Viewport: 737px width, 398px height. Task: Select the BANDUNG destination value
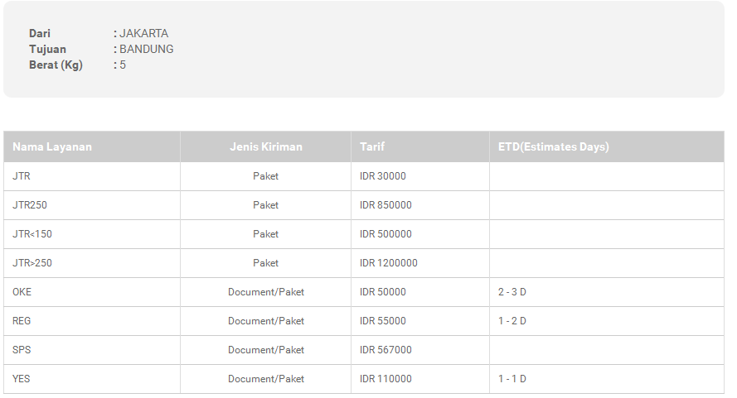[146, 49]
